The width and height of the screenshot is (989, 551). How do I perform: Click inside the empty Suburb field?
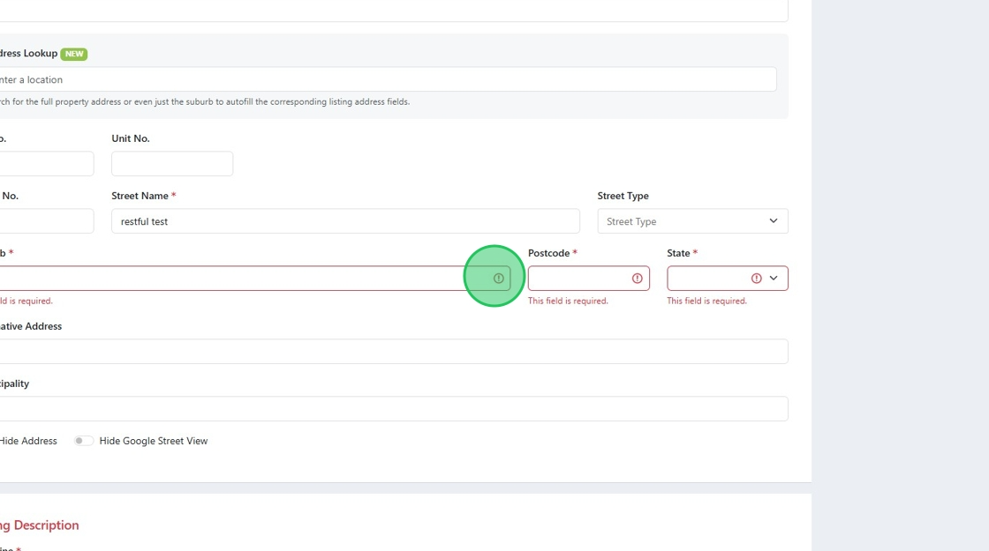[x=238, y=279]
